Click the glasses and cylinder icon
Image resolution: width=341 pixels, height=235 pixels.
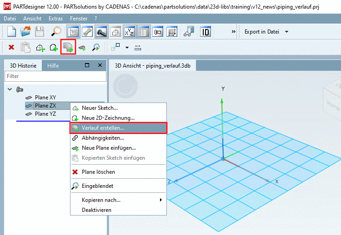click(189, 32)
